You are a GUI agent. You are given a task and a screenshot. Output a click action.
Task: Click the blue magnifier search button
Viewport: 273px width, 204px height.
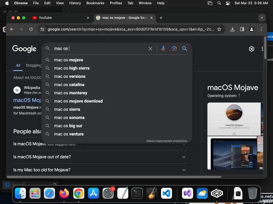pyautogui.click(x=184, y=49)
